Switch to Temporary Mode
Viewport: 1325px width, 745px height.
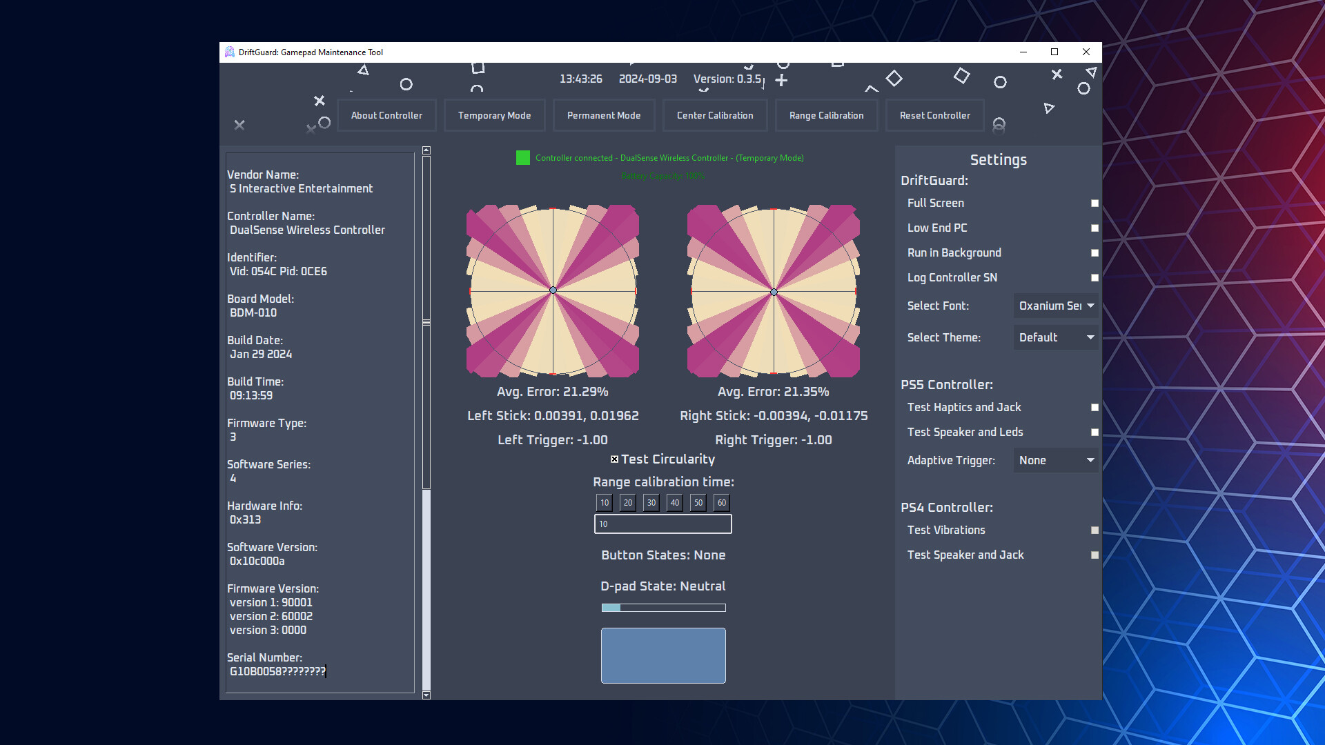pyautogui.click(x=494, y=115)
